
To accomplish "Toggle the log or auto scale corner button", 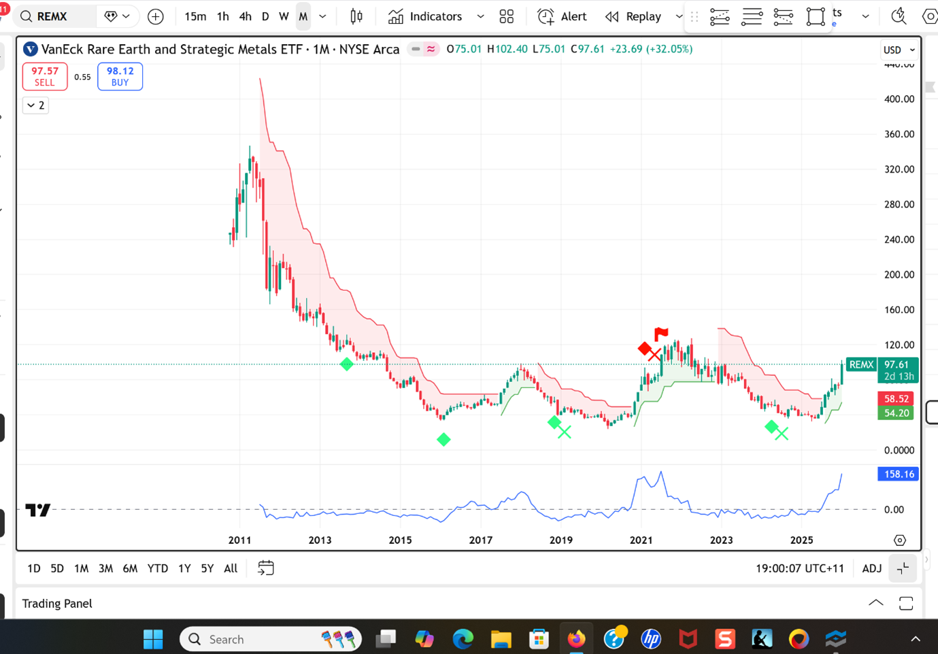I will (x=903, y=568).
